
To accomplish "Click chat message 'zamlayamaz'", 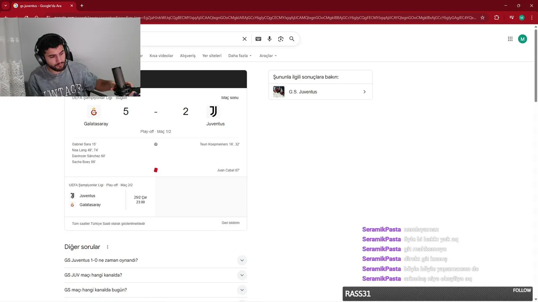I will point(421,229).
